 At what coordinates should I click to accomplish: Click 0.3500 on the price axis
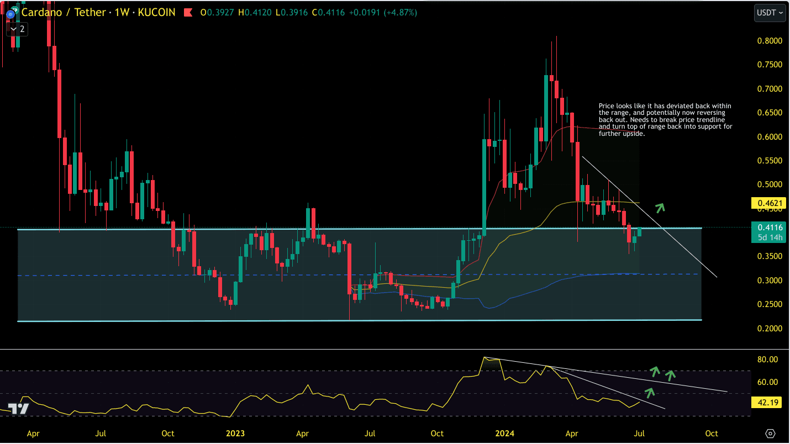[x=768, y=256]
